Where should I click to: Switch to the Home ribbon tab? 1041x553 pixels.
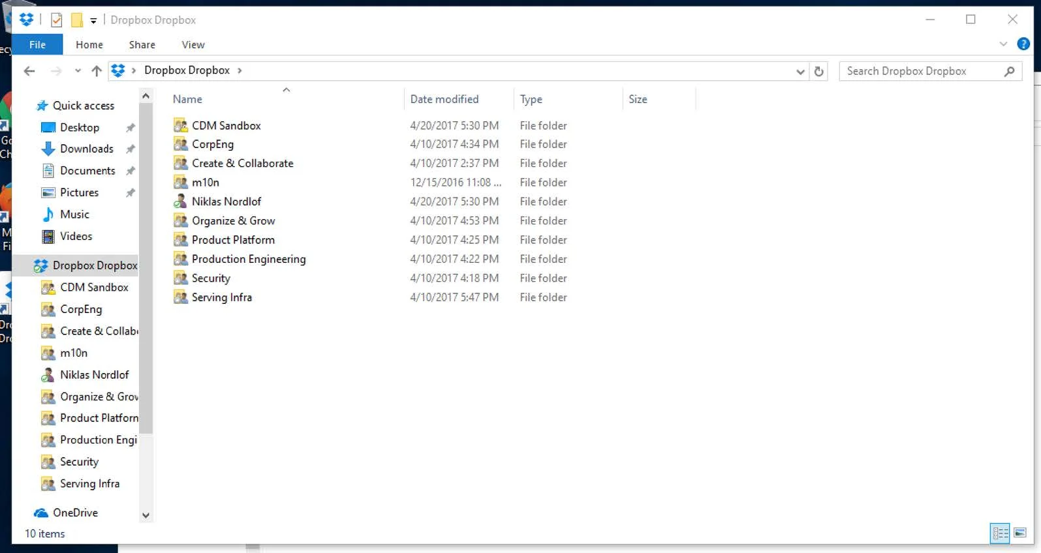pyautogui.click(x=89, y=44)
